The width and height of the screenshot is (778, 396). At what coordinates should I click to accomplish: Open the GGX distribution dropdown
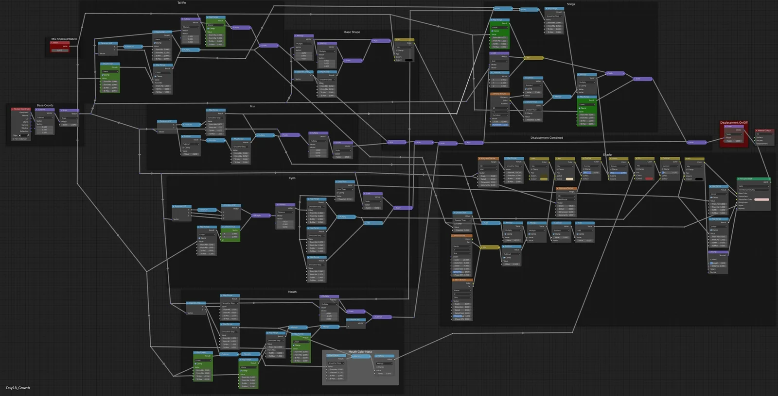point(753,186)
